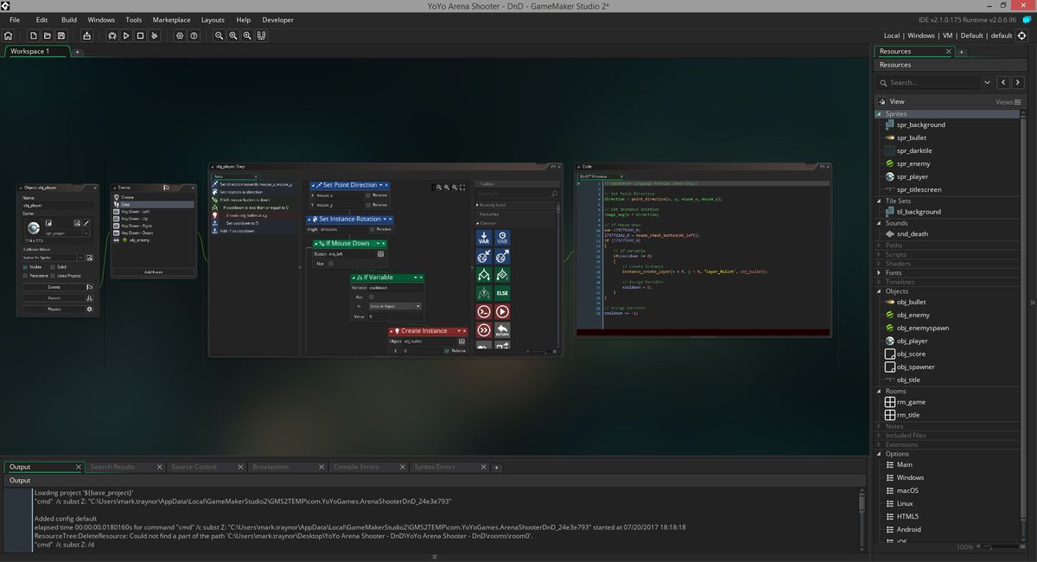Open button picker beside mb_left field
Image resolution: width=1037 pixels, height=562 pixels.
pos(379,254)
